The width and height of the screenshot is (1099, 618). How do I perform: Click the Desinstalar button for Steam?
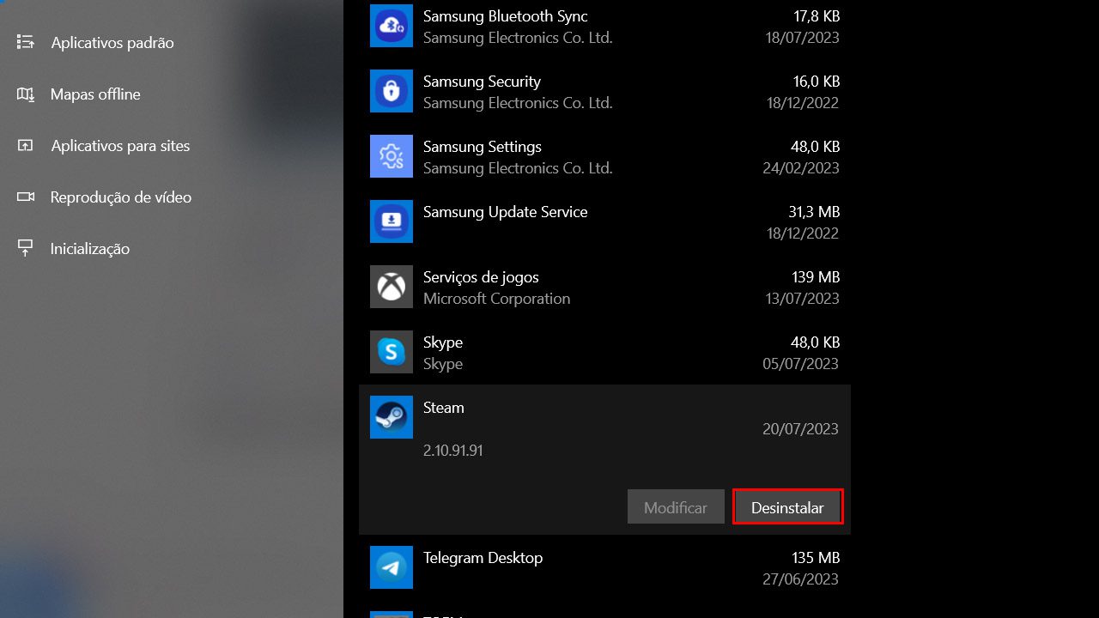[787, 506]
